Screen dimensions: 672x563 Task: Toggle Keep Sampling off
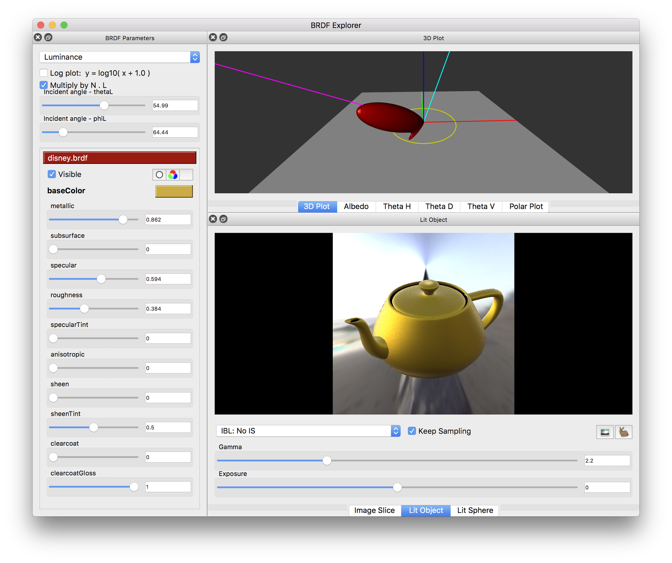pyautogui.click(x=412, y=431)
